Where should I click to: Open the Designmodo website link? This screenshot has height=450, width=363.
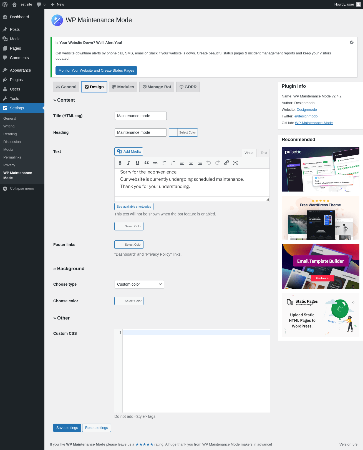307,110
